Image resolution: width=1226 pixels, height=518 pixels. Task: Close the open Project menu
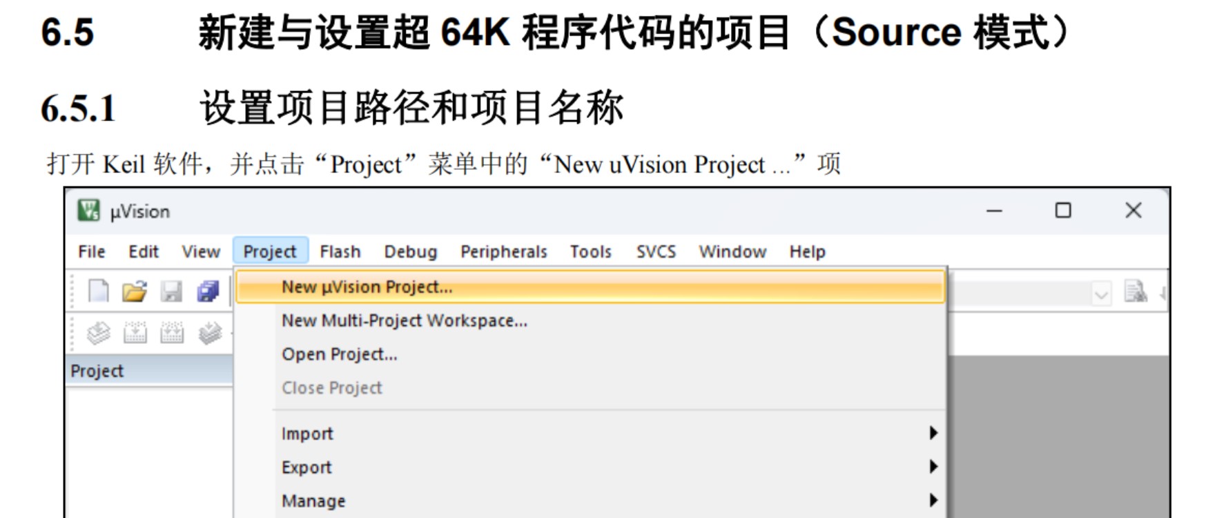coord(270,251)
